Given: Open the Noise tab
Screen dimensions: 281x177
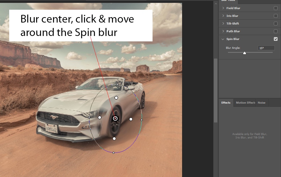Looking at the screenshot, I should (262, 103).
